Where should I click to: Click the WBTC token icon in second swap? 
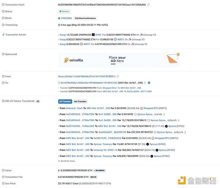tap(115, 39)
